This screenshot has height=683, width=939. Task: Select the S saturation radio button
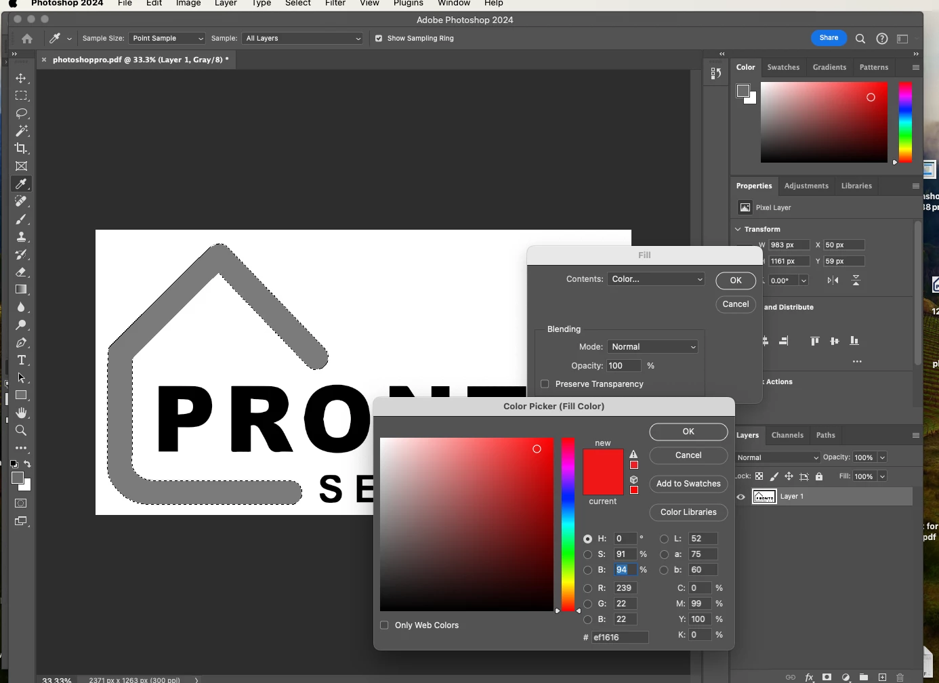coord(587,554)
